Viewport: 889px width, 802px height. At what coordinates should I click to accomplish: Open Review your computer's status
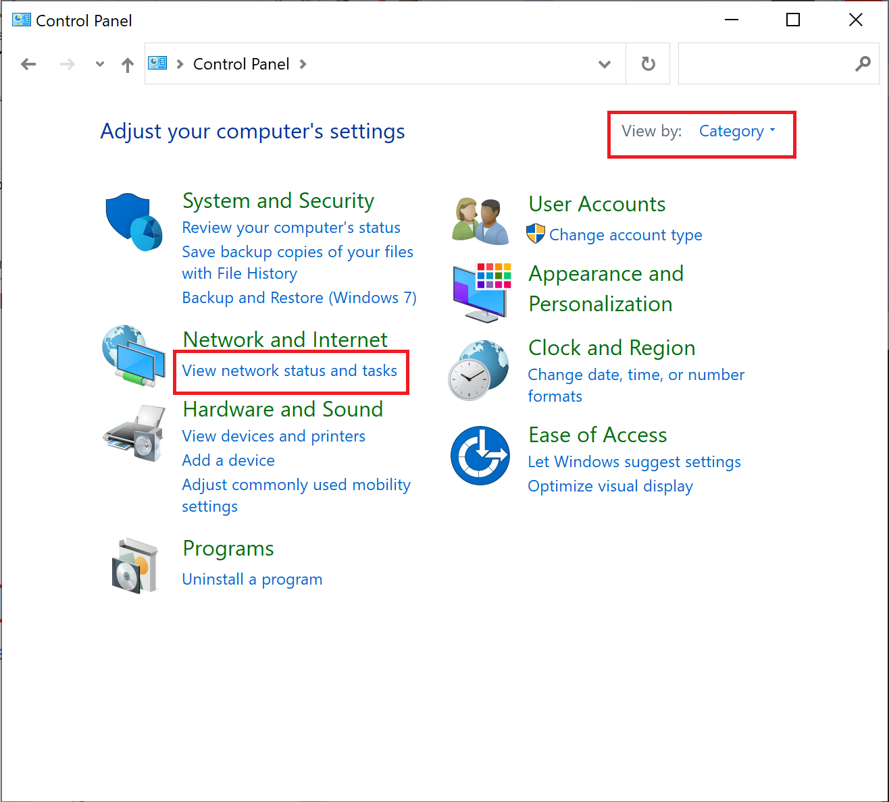coord(291,228)
